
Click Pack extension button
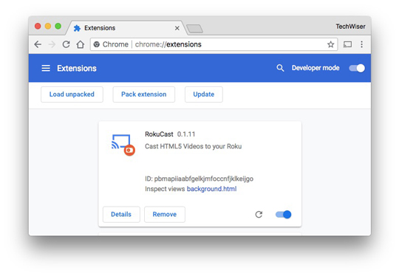pyautogui.click(x=144, y=94)
